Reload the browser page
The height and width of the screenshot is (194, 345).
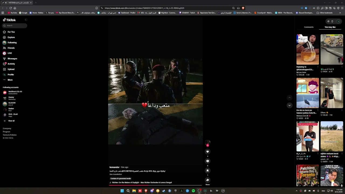pyautogui.click(x=11, y=8)
